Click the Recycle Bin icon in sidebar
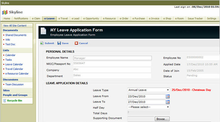 tap(5, 101)
